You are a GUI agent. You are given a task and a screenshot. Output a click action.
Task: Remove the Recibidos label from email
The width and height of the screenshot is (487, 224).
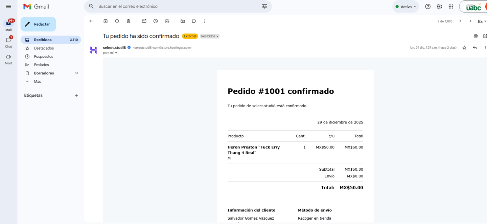[x=217, y=36]
